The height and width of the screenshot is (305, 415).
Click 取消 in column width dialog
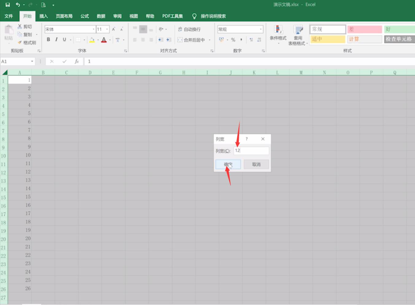tap(256, 164)
